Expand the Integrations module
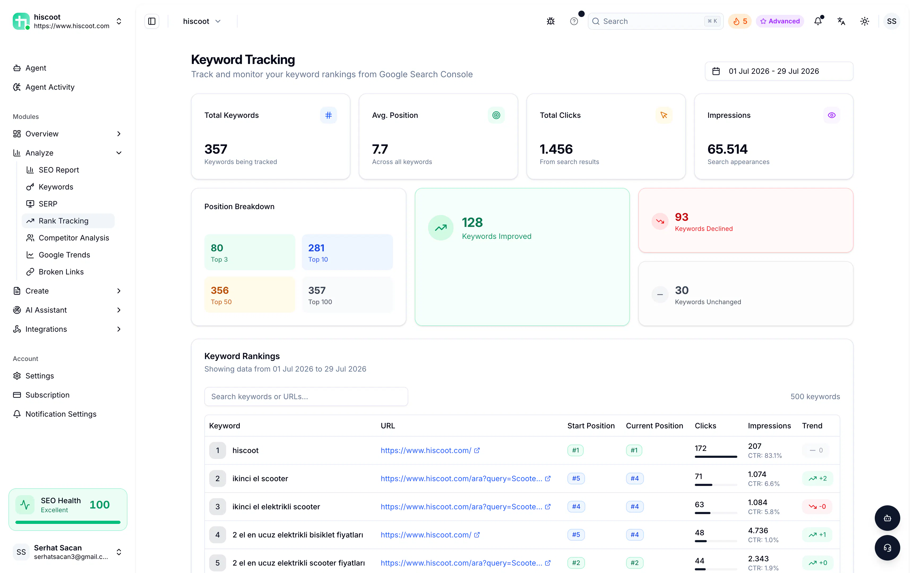This screenshot has width=913, height=573. 67,329
